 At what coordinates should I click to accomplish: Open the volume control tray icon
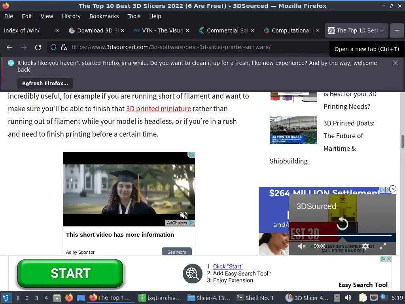[x=348, y=298]
